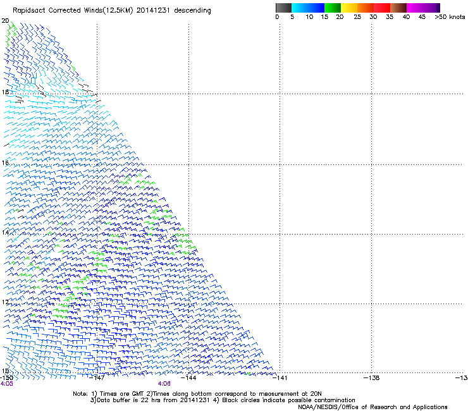Pick the cyan 5-10 knots legend color
The height and width of the screenshot is (411, 468).
coord(299,8)
